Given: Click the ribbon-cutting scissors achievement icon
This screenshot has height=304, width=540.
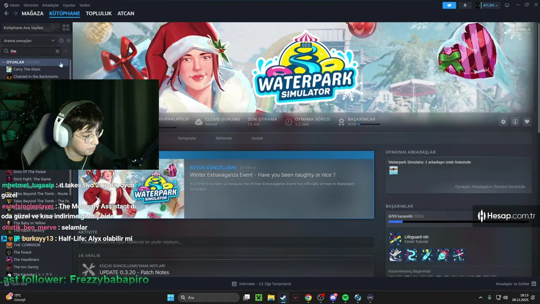Looking at the screenshot, I should [x=458, y=255].
